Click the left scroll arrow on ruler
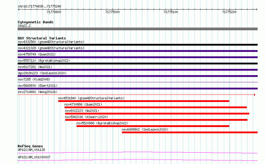This screenshot has height=164, width=266. [19, 10]
